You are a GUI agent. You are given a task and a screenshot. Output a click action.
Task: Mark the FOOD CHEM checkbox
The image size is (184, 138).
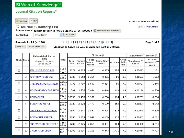point(19,97)
